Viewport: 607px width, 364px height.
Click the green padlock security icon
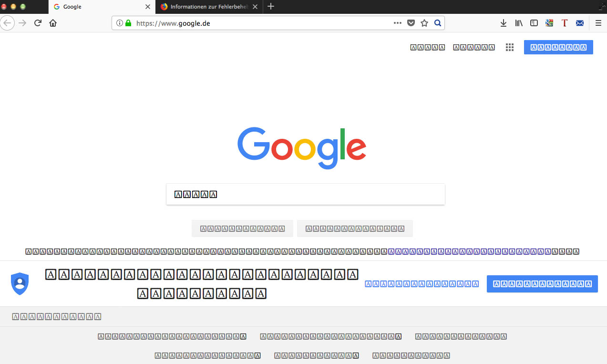(x=128, y=23)
